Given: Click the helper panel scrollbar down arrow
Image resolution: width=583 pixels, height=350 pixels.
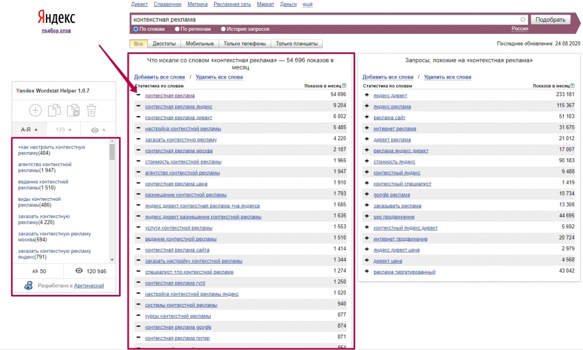Looking at the screenshot, I should click(x=112, y=260).
